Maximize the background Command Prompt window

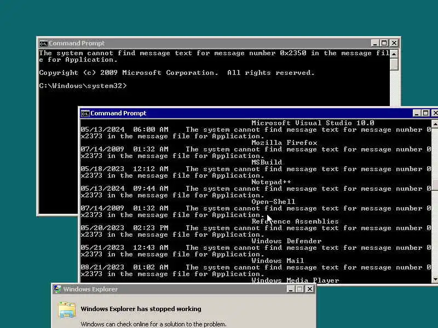click(x=384, y=43)
